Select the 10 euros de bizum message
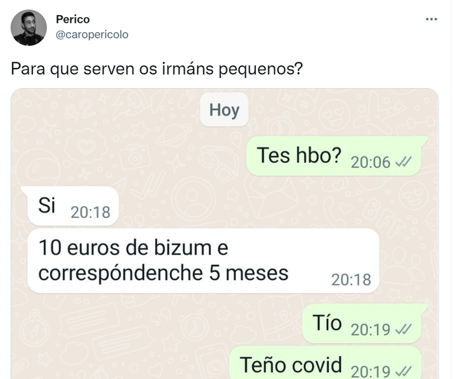Viewport: 457px width, 379px height. (204, 260)
